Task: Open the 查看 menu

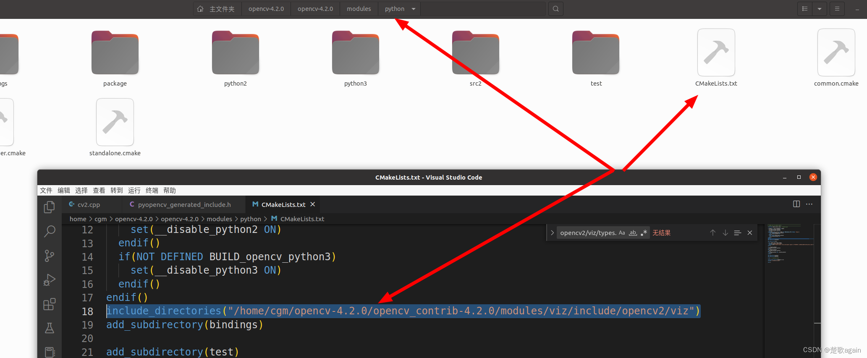Action: pyautogui.click(x=99, y=191)
